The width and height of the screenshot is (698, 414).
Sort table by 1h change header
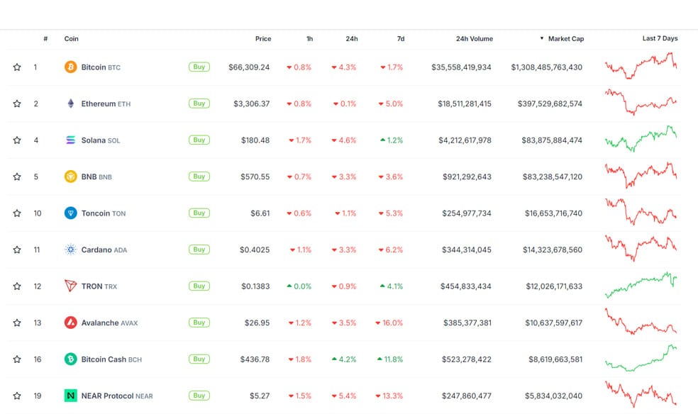coord(309,39)
